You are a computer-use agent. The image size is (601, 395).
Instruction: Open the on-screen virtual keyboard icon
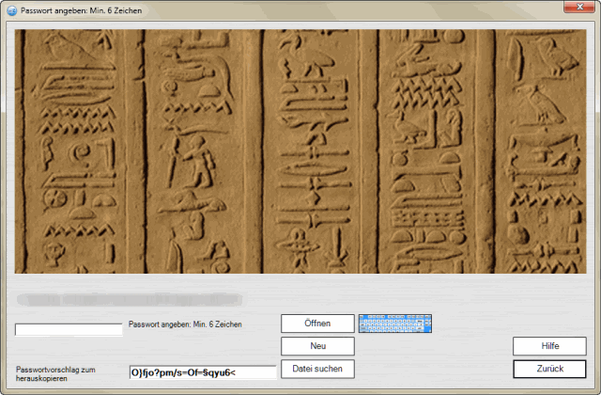[395, 324]
